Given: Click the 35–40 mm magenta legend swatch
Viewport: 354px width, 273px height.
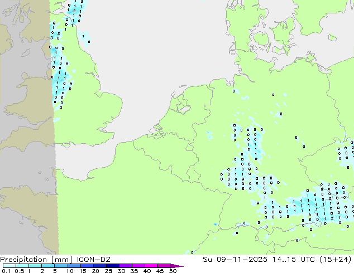Looking at the screenshot, I should point(138,266).
